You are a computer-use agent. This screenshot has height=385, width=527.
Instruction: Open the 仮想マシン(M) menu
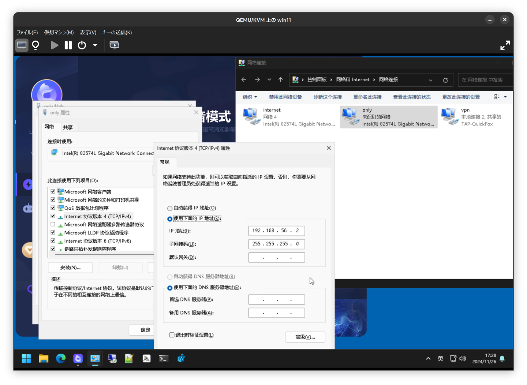[x=59, y=33]
